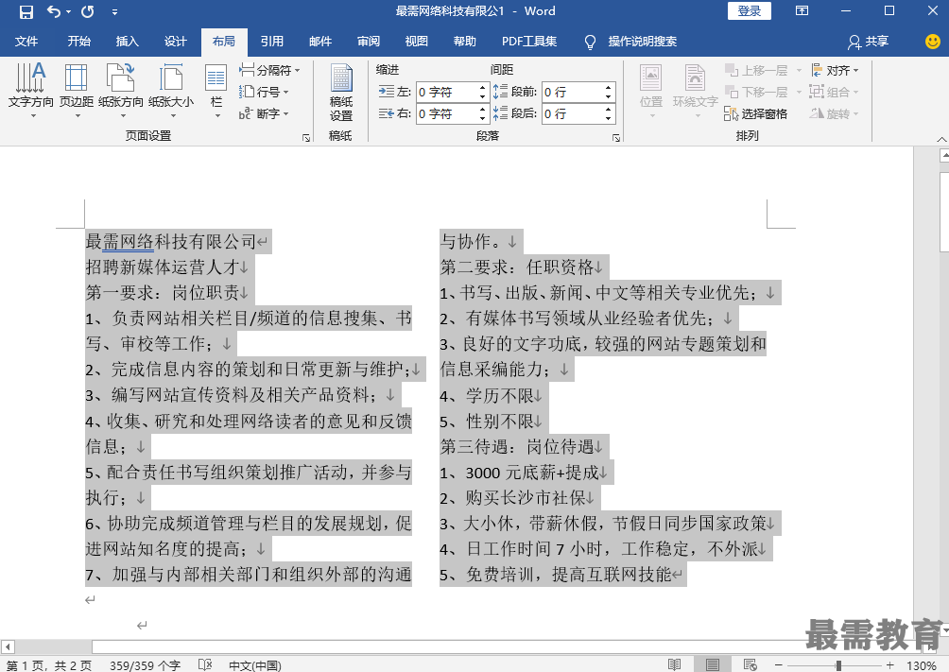The width and height of the screenshot is (949, 672).
Task: Click the zoom slider handle
Action: point(838,665)
